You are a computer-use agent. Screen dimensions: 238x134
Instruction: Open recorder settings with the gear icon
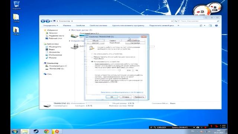(151, 127)
